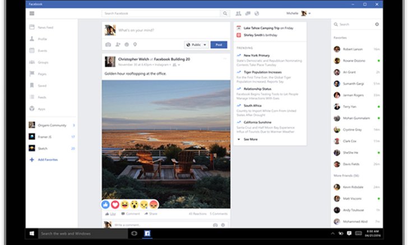Click the search magnifier button
This screenshot has height=245, width=408.
point(225,13)
